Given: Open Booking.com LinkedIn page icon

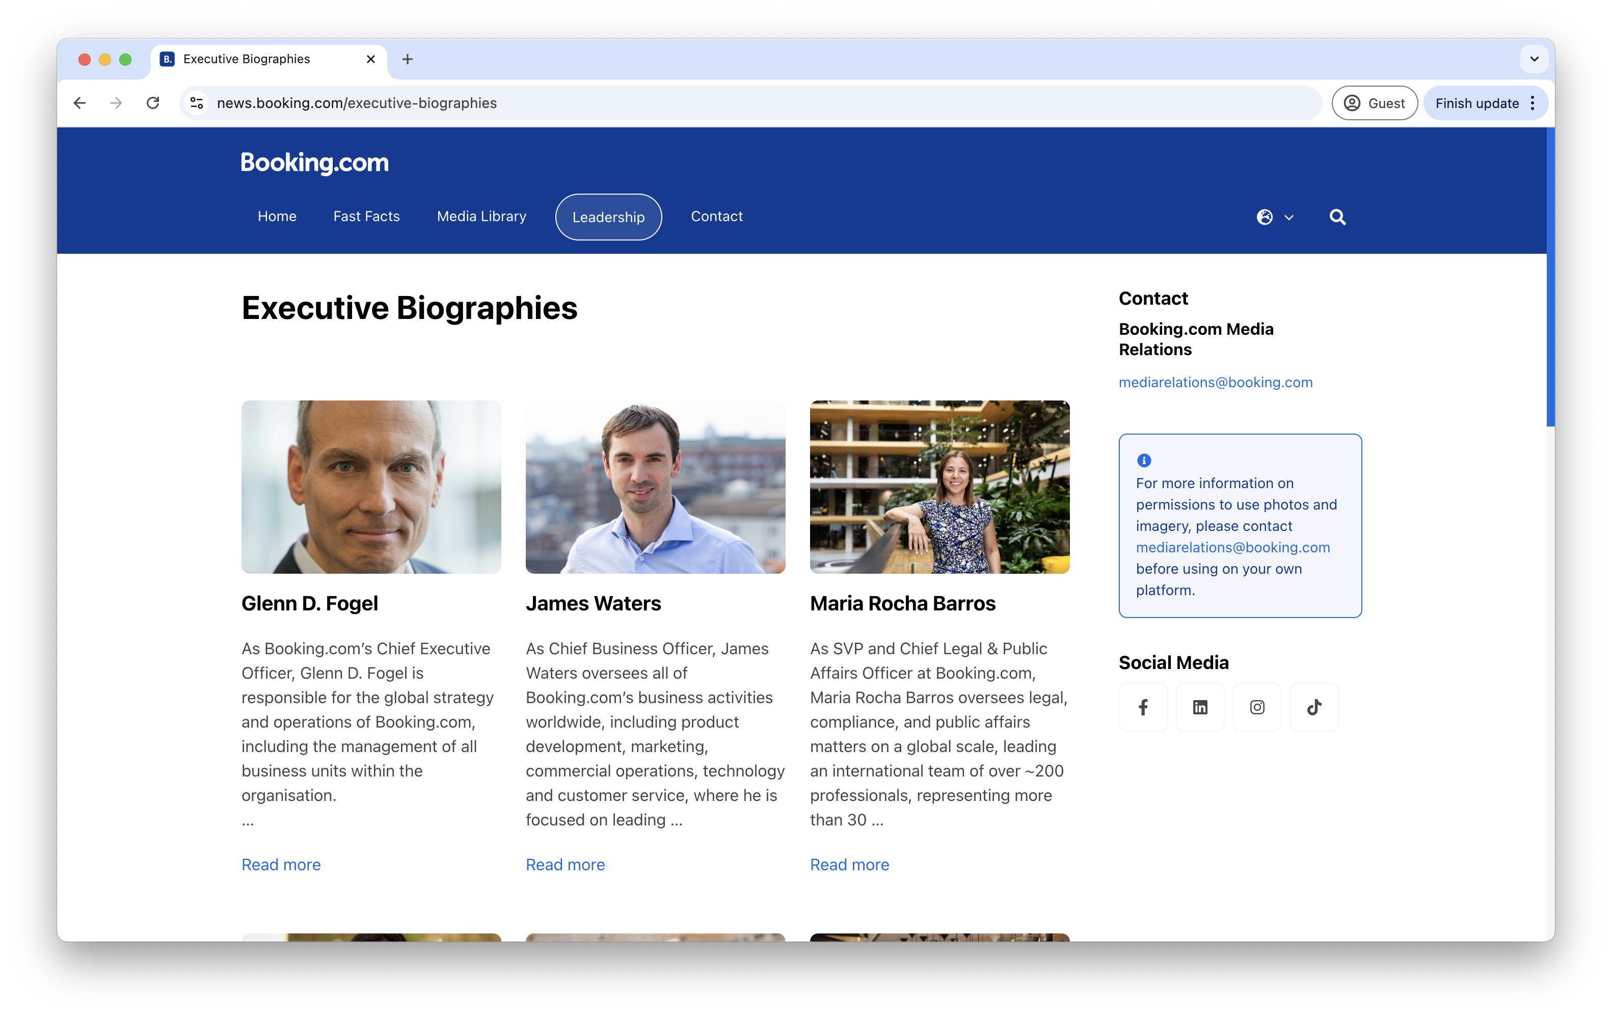Looking at the screenshot, I should 1200,707.
